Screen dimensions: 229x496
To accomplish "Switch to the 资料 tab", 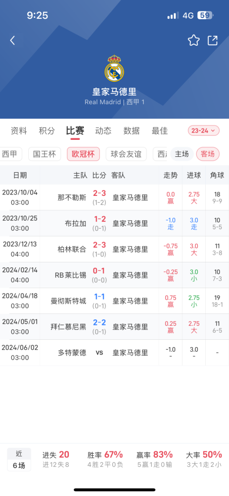I will pos(19,130).
